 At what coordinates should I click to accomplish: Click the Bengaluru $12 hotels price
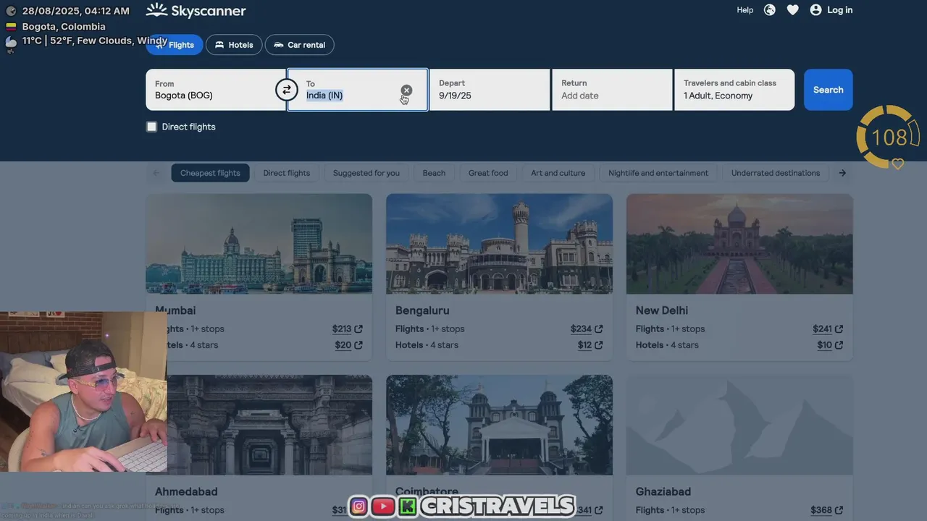point(584,345)
